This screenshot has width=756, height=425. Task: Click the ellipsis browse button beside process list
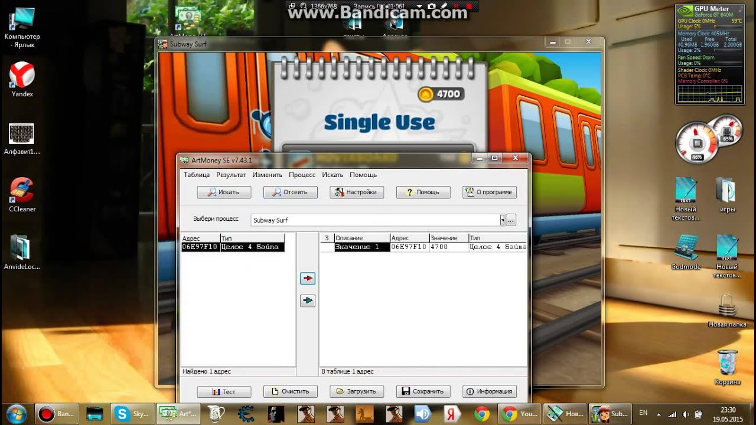tap(511, 220)
